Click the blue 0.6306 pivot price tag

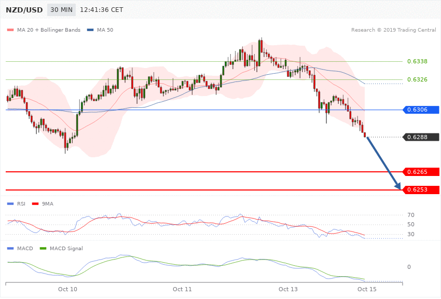tap(421, 110)
